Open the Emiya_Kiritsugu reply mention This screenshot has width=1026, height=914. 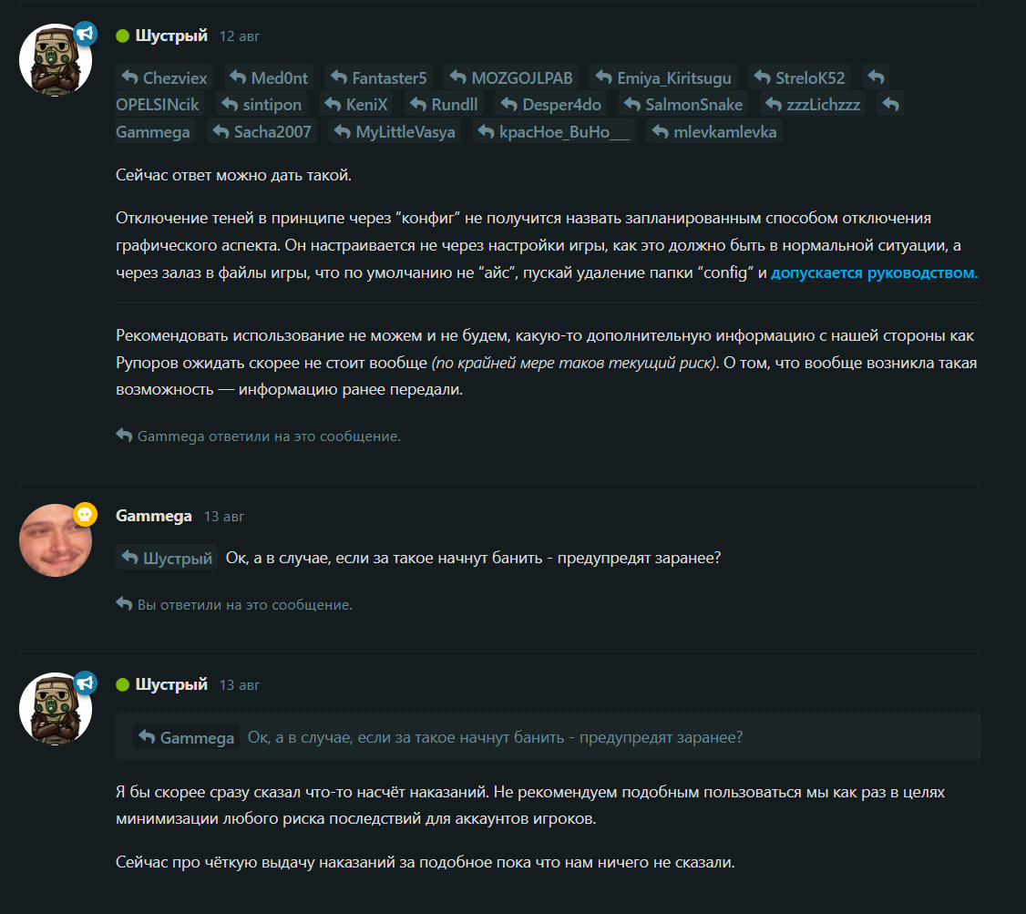663,77
